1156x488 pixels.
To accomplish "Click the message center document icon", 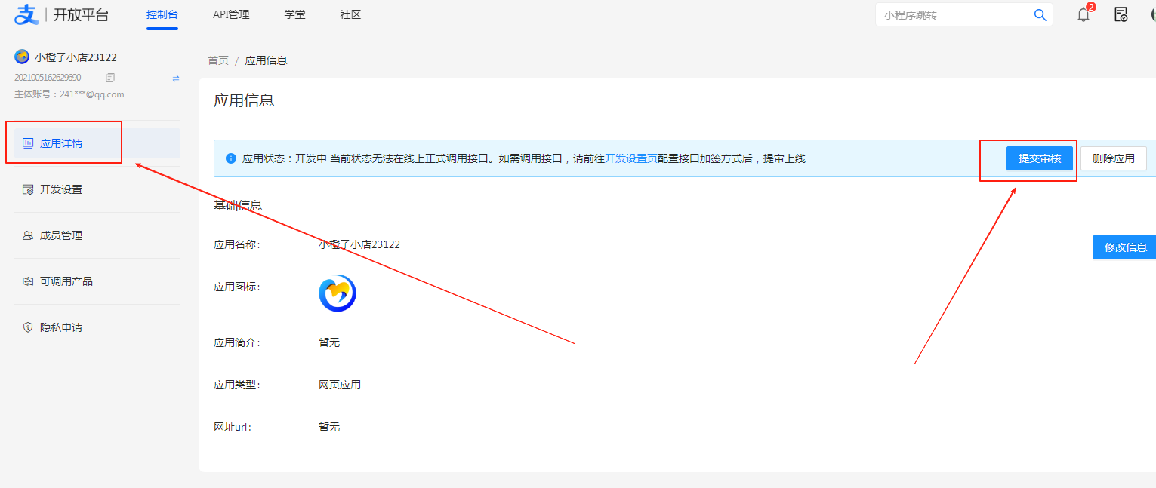I will (x=1121, y=14).
